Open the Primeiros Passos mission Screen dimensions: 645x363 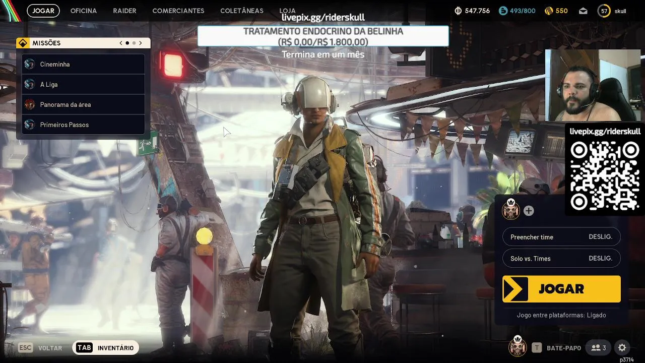(x=84, y=125)
